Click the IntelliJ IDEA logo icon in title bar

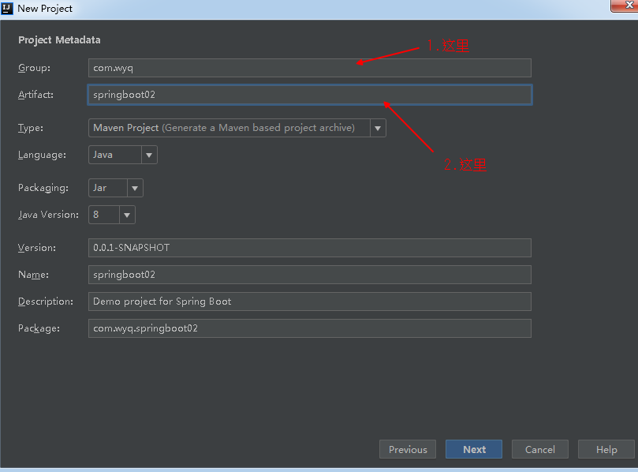[7, 8]
